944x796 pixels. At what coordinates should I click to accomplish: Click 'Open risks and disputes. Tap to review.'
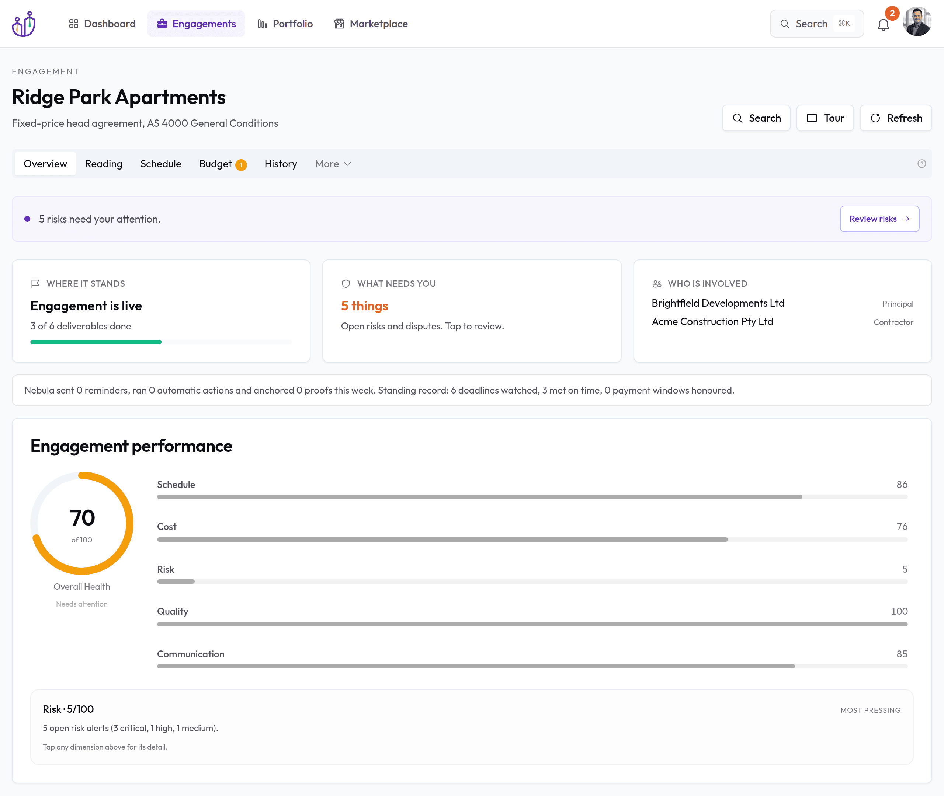pos(422,326)
